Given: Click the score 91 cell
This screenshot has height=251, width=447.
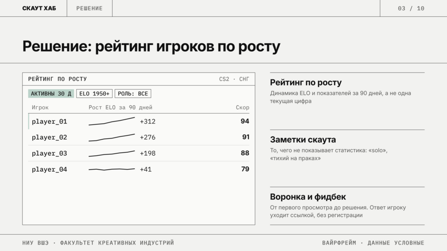Looking at the screenshot, I should tap(246, 137).
